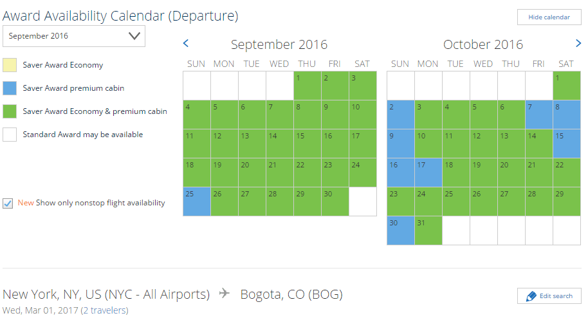Click the white Standard Award legend swatch
Viewport: 588px width, 320px height.
tap(10, 135)
